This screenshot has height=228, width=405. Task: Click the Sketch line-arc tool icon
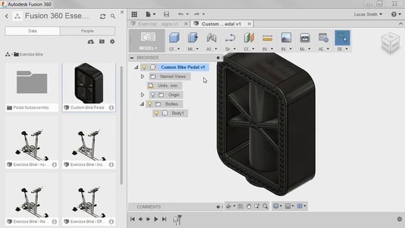click(230, 38)
